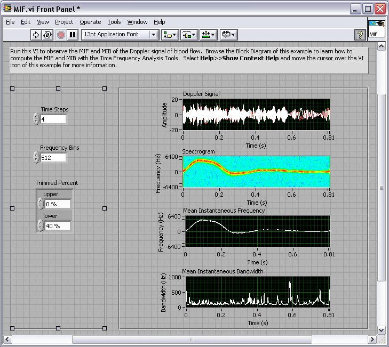Image resolution: width=389 pixels, height=347 pixels.
Task: Open the Align Objects tool
Action: pyautogui.click(x=170, y=35)
